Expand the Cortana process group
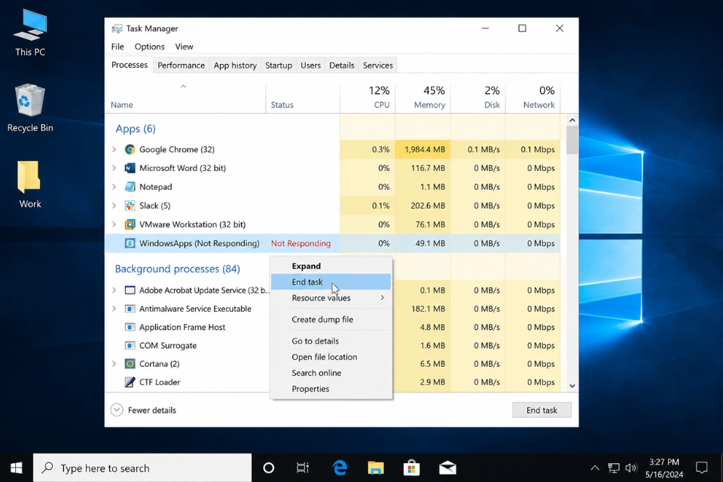The image size is (723, 482). tap(114, 364)
